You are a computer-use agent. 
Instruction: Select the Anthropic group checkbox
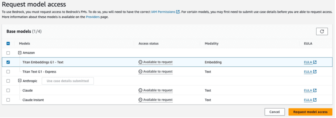(x=8, y=81)
